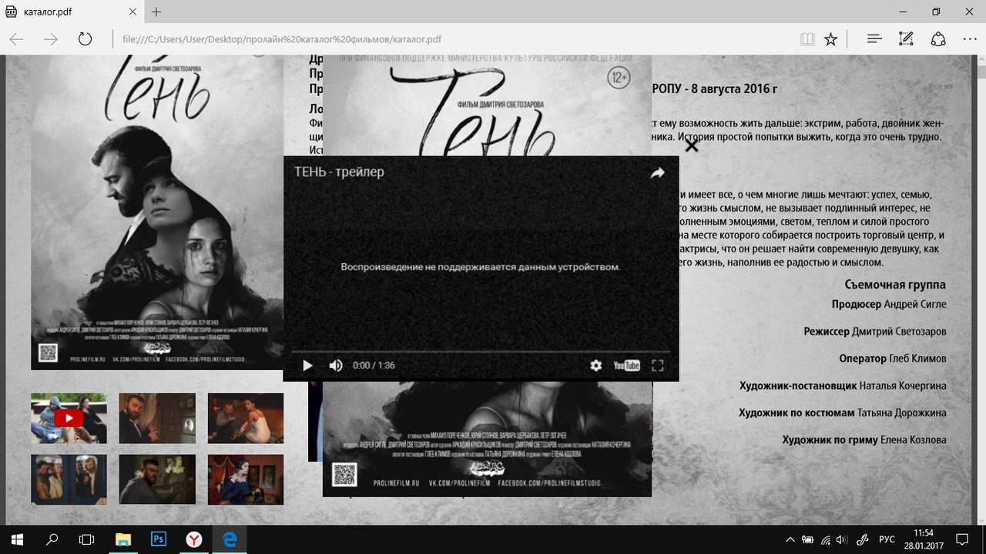Open a new browser tab
986x554 pixels.
pos(156,12)
